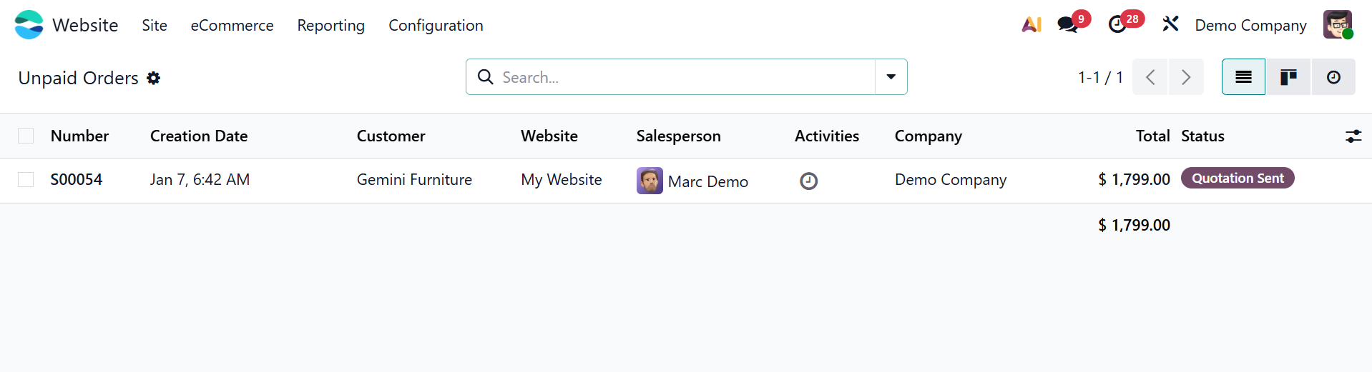Switch to the kanban view
Screen dimensions: 1372x372
[x=1288, y=77]
